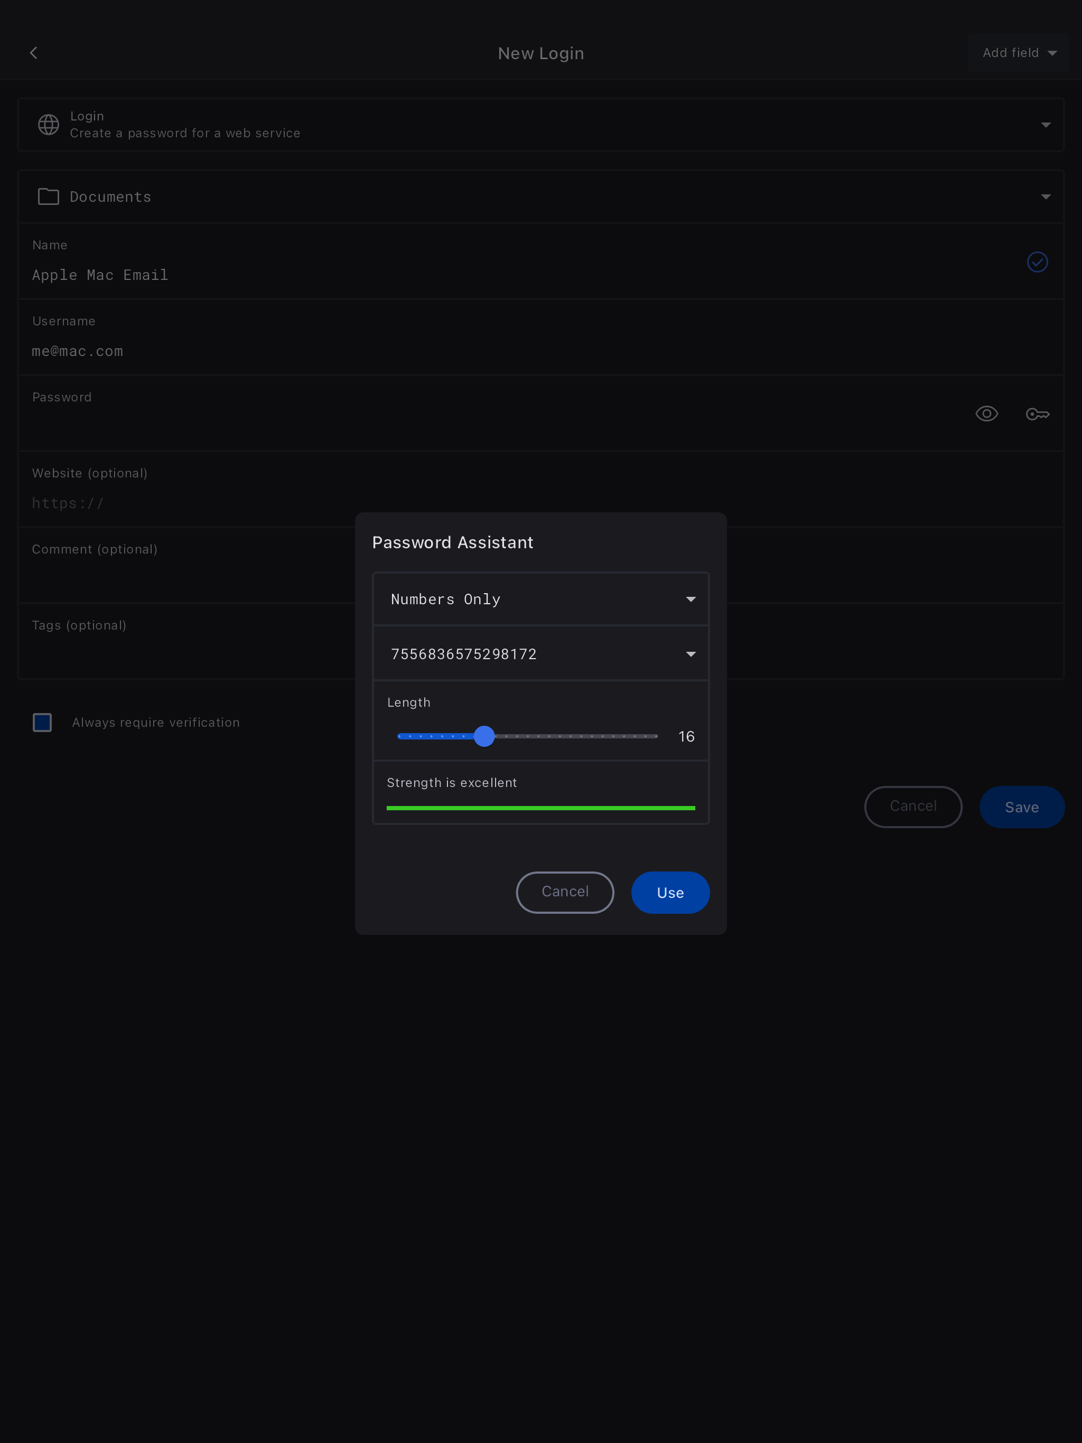
Task: Click the Documents folder icon
Action: coord(48,196)
